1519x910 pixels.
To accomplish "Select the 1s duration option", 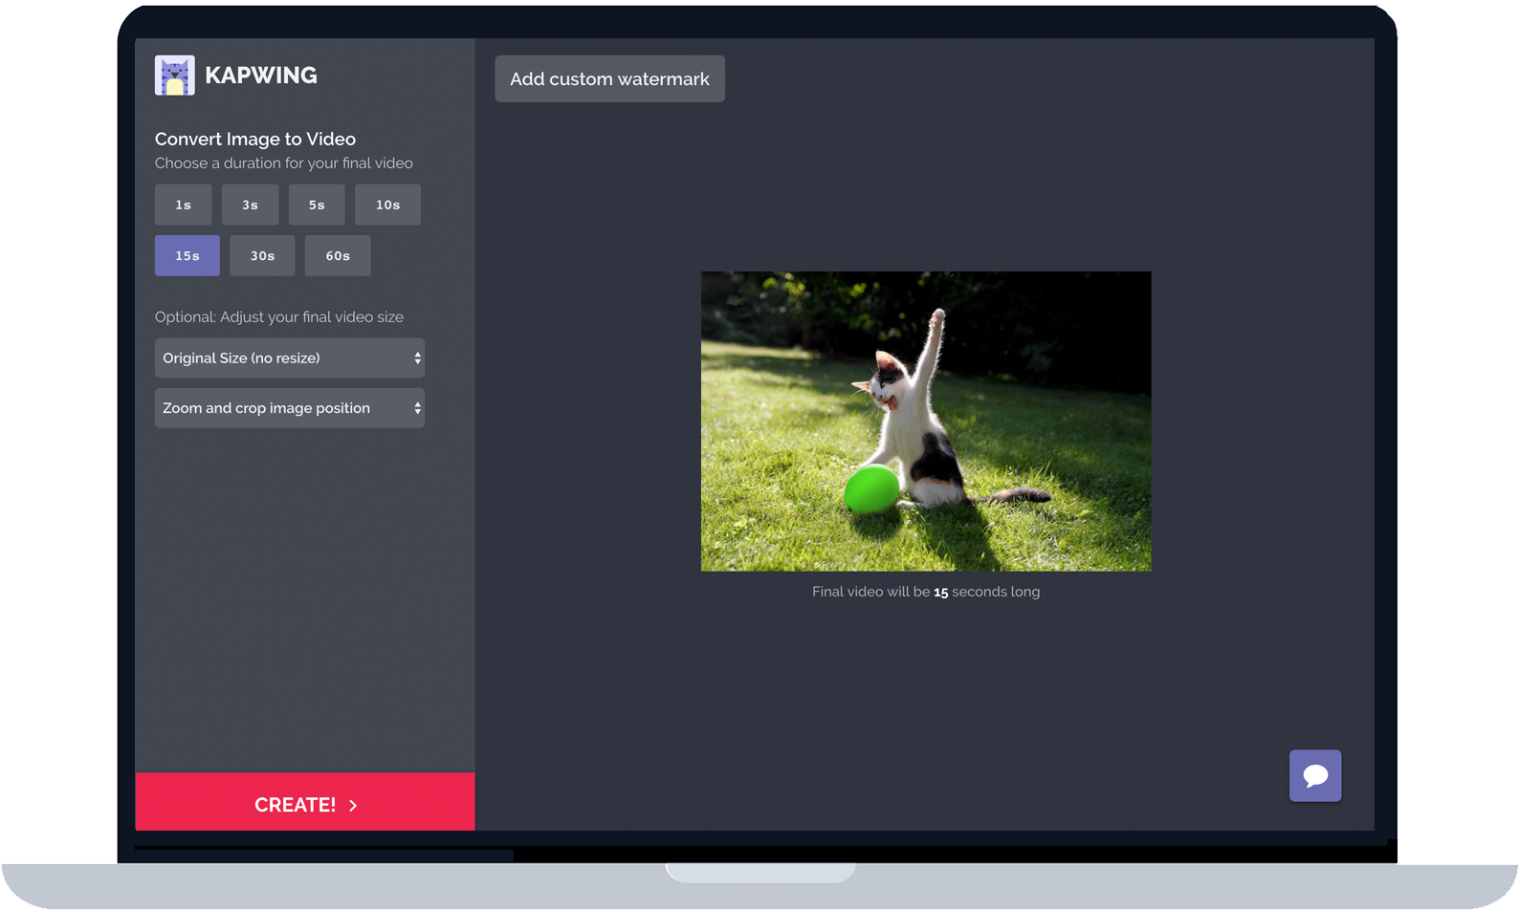I will 184,205.
